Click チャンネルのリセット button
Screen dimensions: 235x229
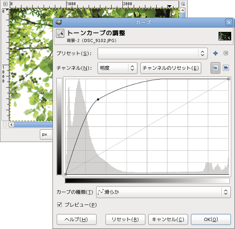171,68
